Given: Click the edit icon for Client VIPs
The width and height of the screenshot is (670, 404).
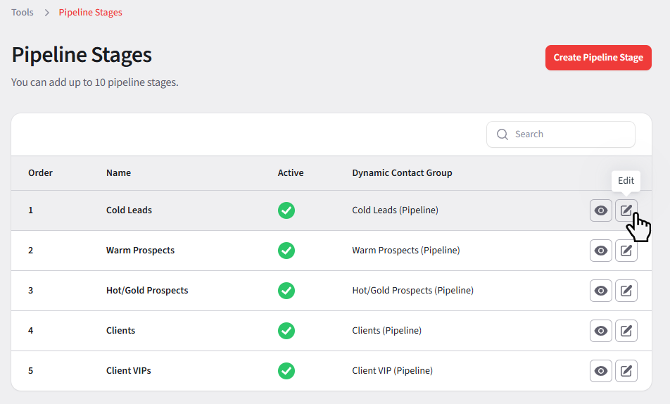Looking at the screenshot, I should coord(626,371).
